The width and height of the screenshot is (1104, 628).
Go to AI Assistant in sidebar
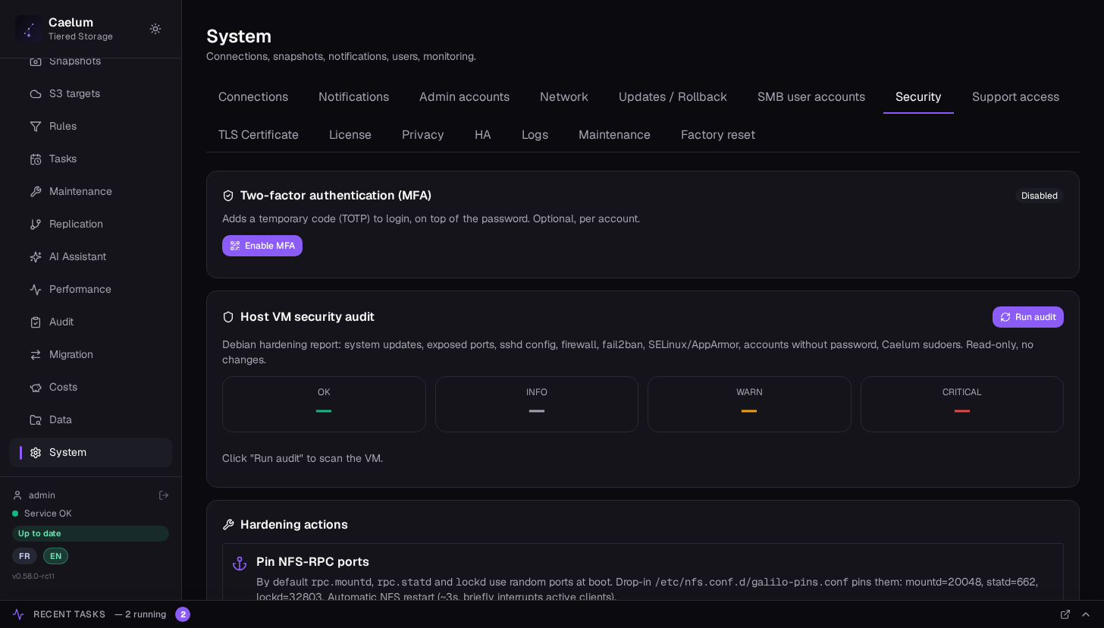(90, 257)
